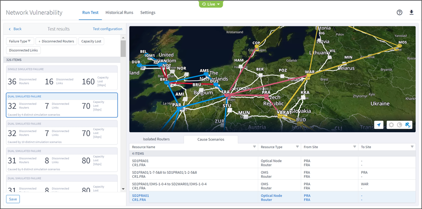
Task: Click the results list scrollbar thumb
Action: 123,49
